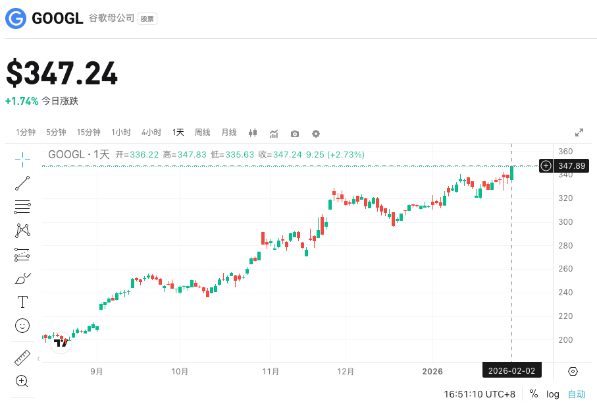597x406 pixels.
Task: Open the Fibonacci retracement tool
Action: [22, 207]
